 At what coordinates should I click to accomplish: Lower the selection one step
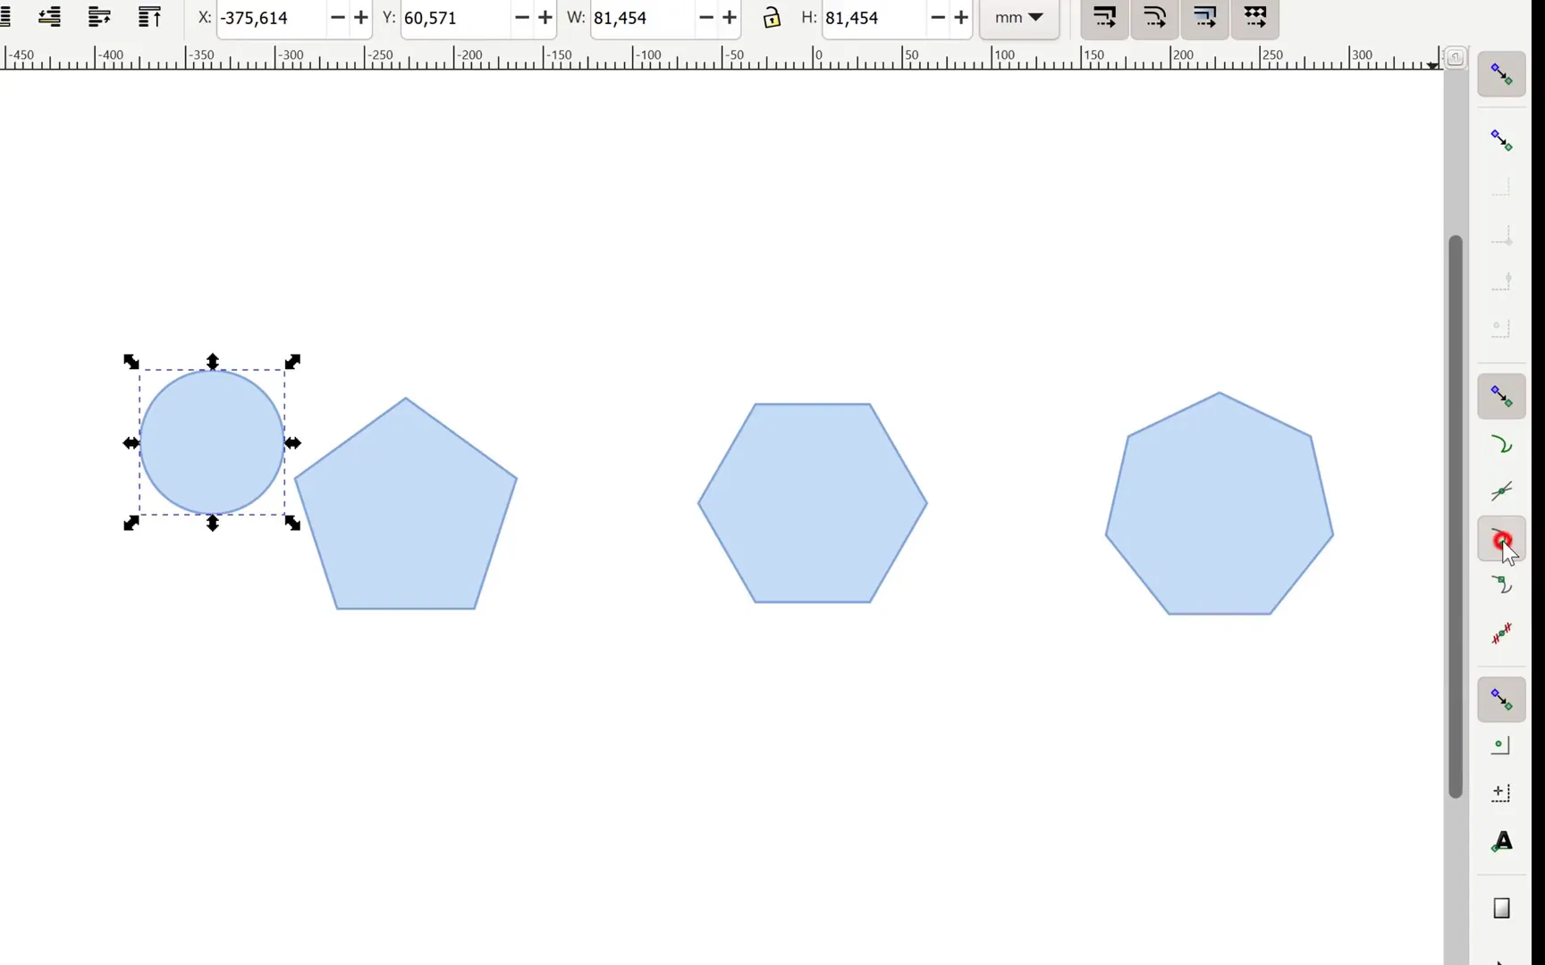point(49,16)
